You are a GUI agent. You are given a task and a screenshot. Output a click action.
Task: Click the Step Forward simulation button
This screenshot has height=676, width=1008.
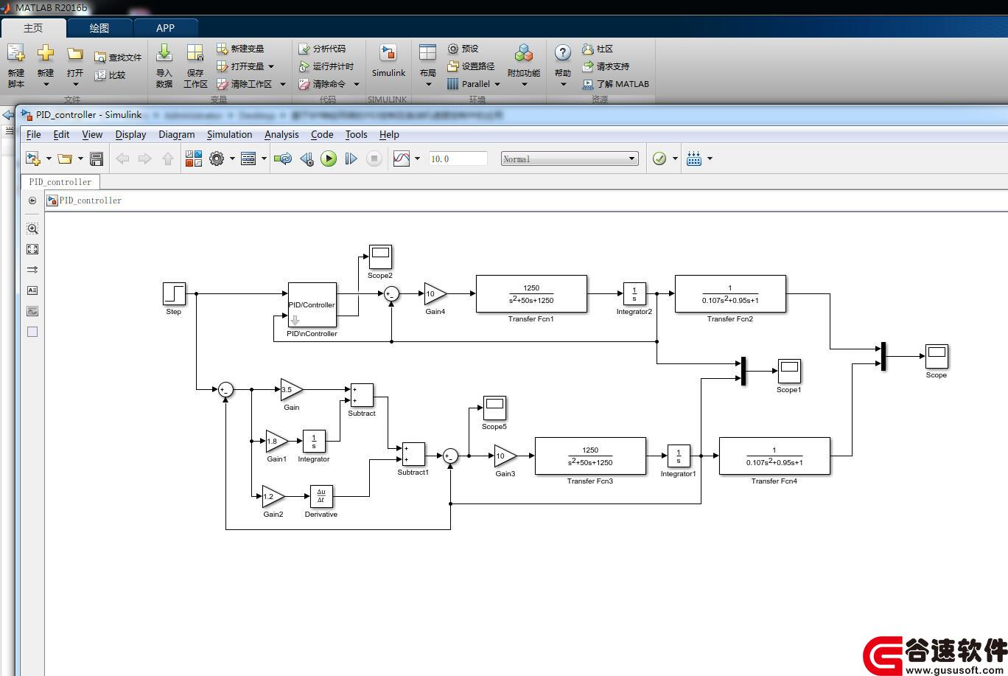click(x=351, y=158)
